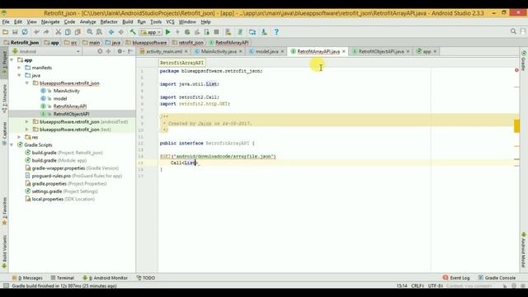The image size is (528, 297).
Task: Click the Open file toolbar icon
Action: [x=5, y=32]
